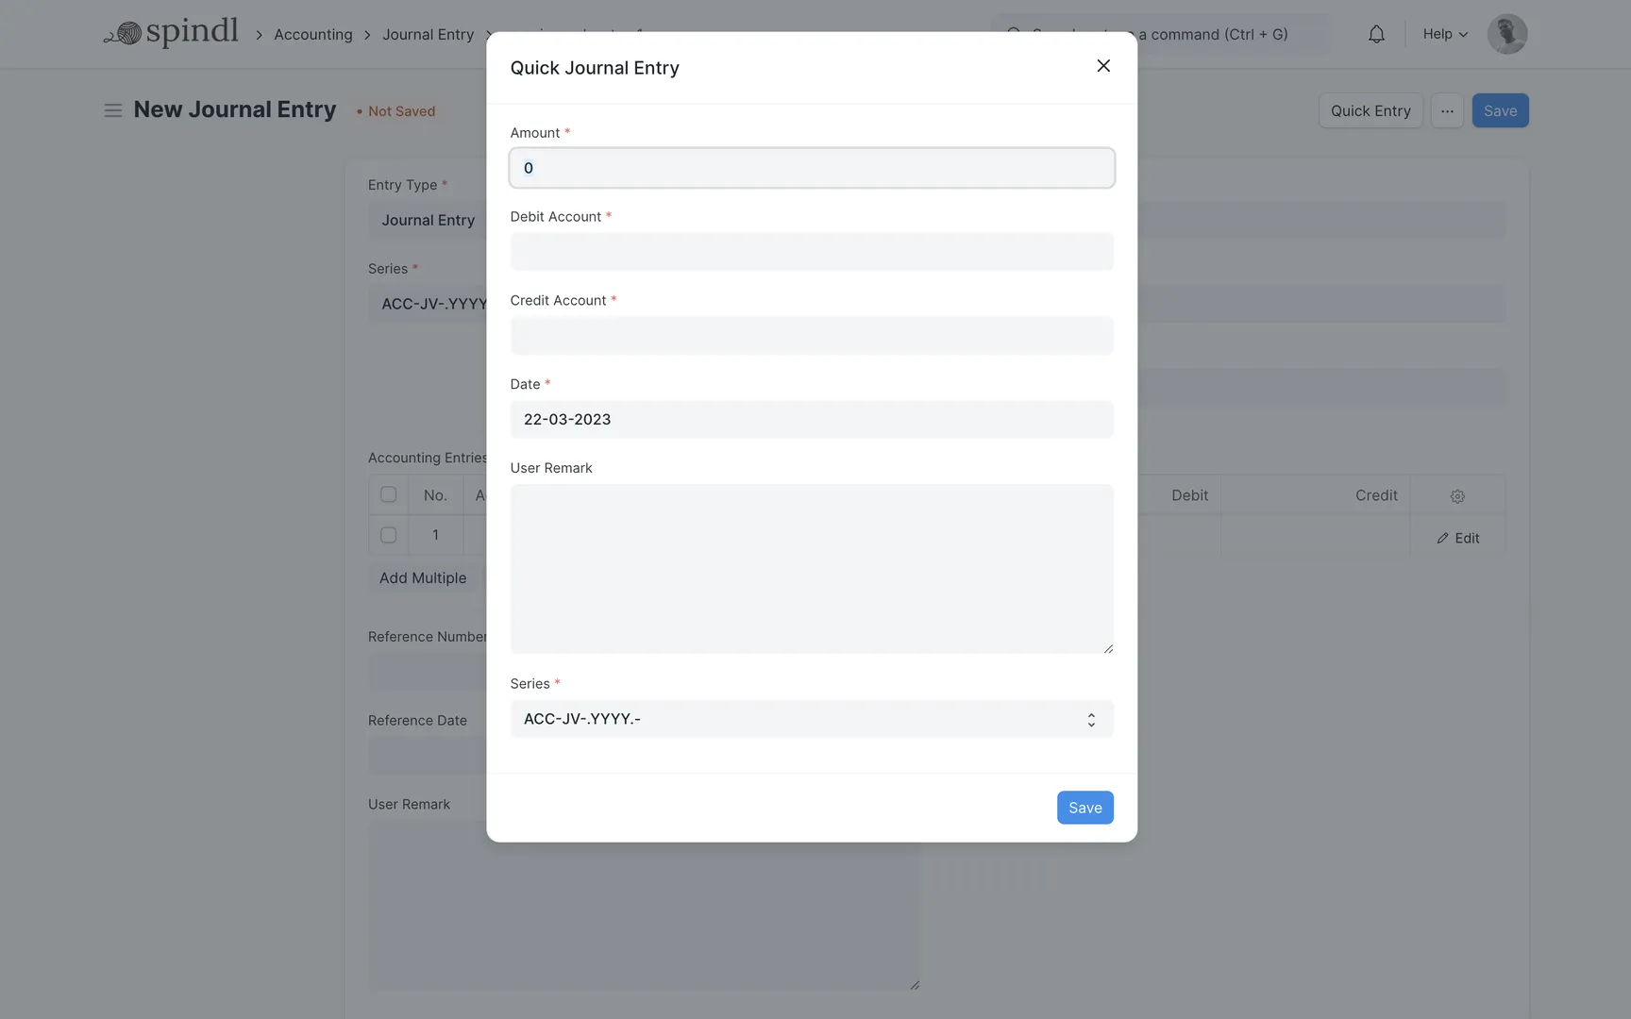This screenshot has width=1631, height=1019.
Task: Open the Date field showing 22-03-2023
Action: [812, 419]
